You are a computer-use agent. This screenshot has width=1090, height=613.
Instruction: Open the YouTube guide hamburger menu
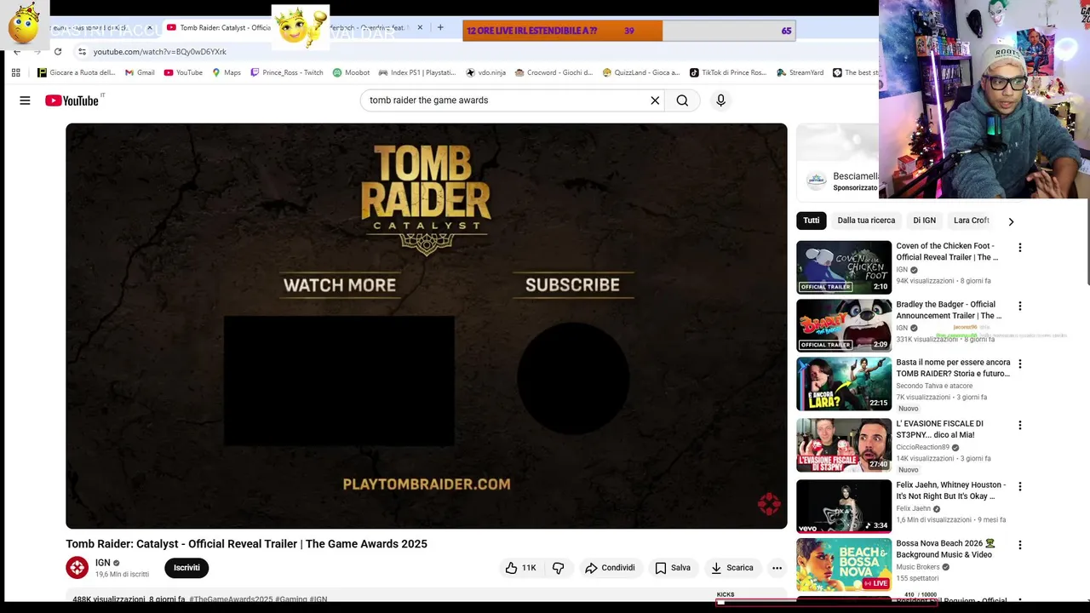pyautogui.click(x=25, y=100)
